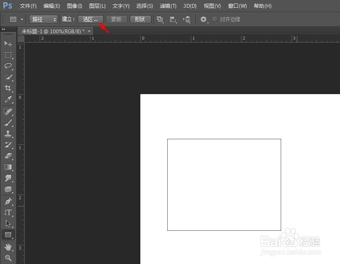Image resolution: width=340 pixels, height=264 pixels.
Task: Select the Move tool
Action: tap(8, 44)
